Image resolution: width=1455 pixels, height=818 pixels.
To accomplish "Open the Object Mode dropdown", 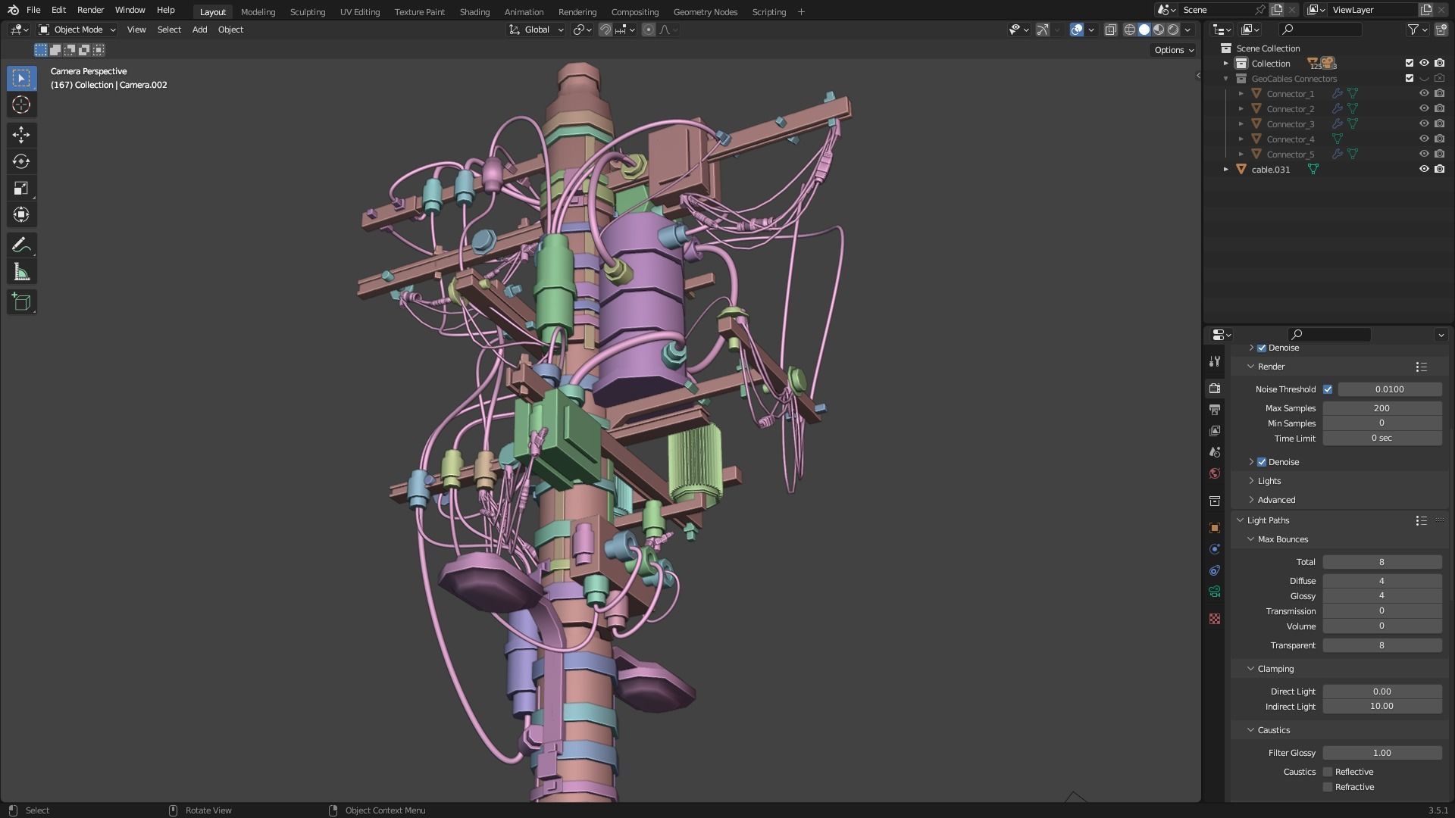I will pos(77,30).
